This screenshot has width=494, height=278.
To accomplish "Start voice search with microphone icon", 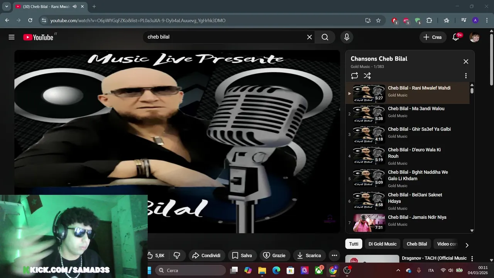I will 347,37.
